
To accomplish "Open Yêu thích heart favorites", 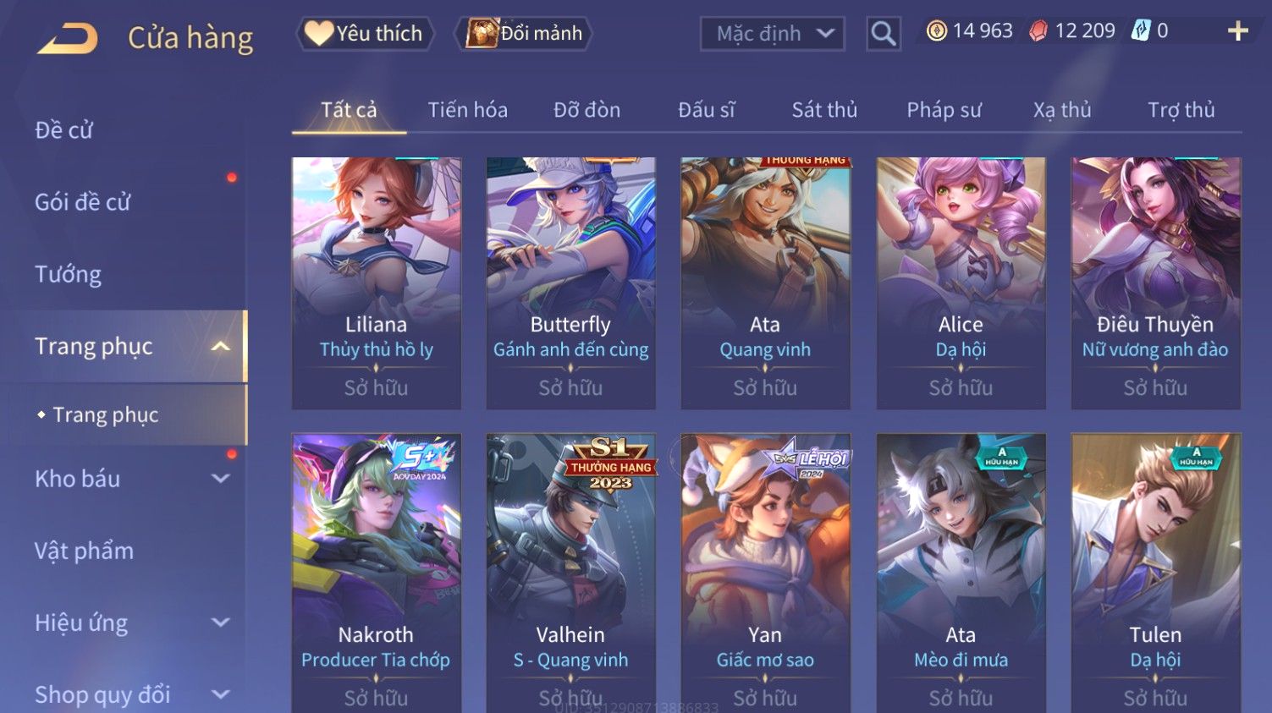I will 365,34.
